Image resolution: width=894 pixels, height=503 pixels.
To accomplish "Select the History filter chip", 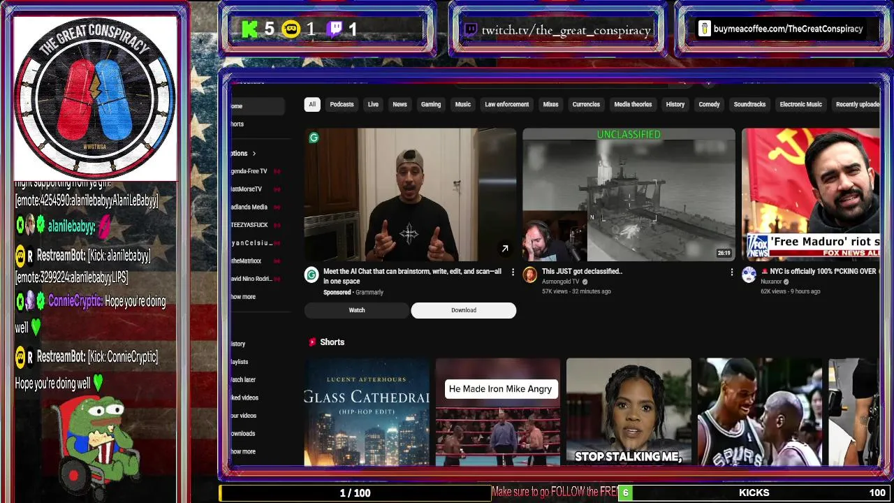I will pos(675,104).
